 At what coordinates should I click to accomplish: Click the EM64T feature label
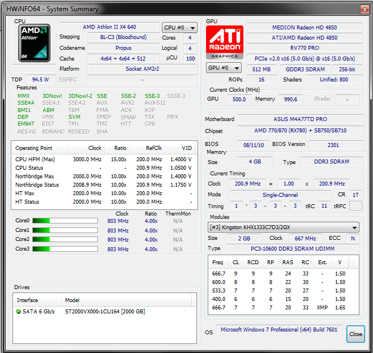[x=26, y=124]
